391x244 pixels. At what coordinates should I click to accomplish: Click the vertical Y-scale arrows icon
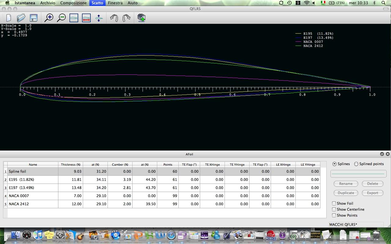[x=99, y=18]
